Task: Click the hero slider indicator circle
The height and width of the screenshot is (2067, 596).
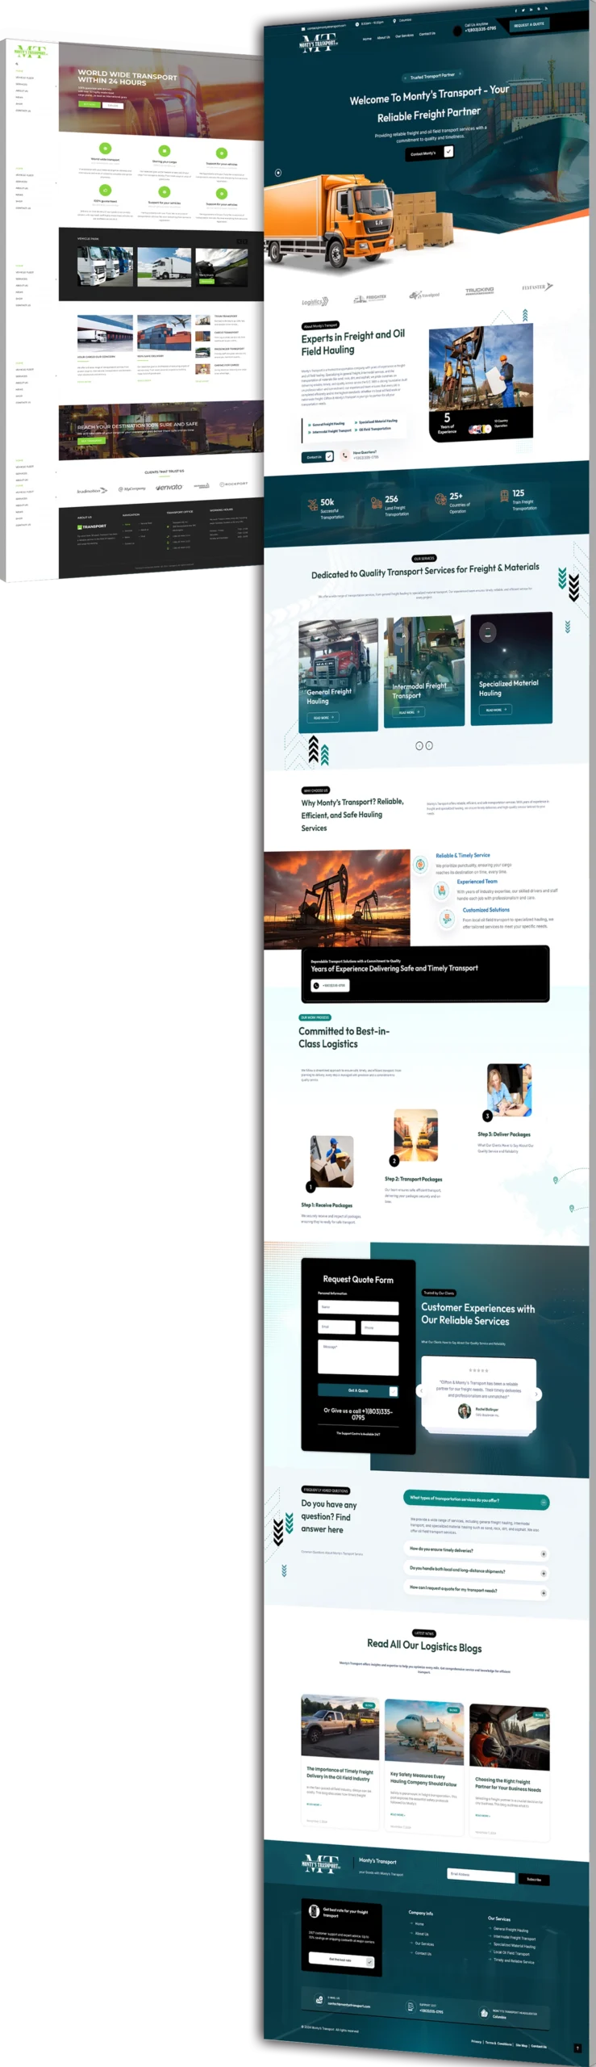Action: click(x=278, y=172)
